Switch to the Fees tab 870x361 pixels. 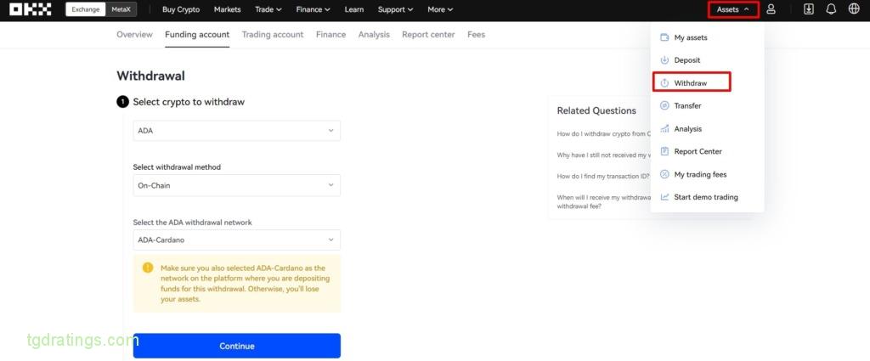coord(476,34)
